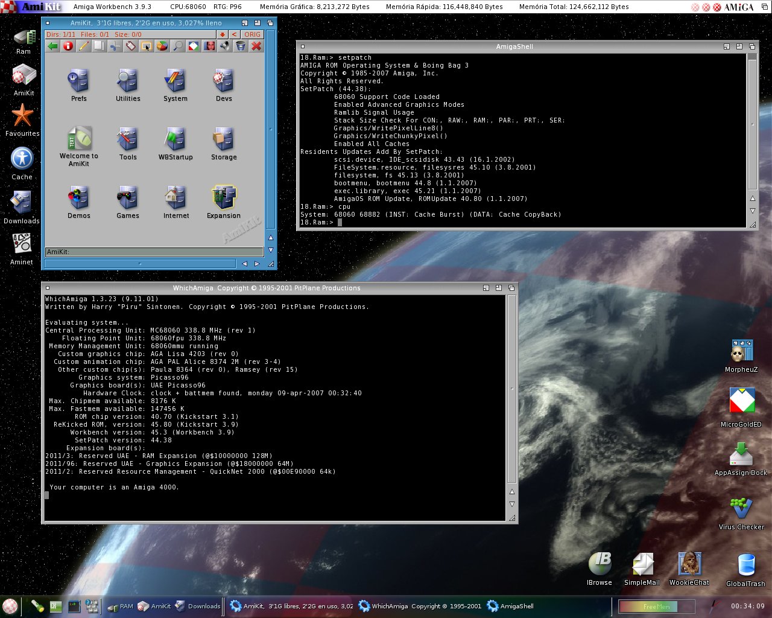Select the GlobalTrash desktop icon
This screenshot has height=618, width=772.
coord(746,570)
